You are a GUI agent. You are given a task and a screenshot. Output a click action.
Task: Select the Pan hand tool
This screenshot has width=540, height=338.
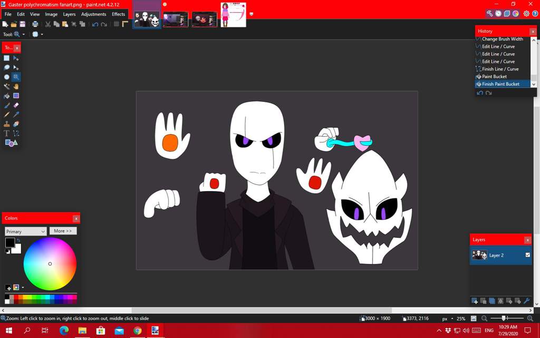(16, 86)
